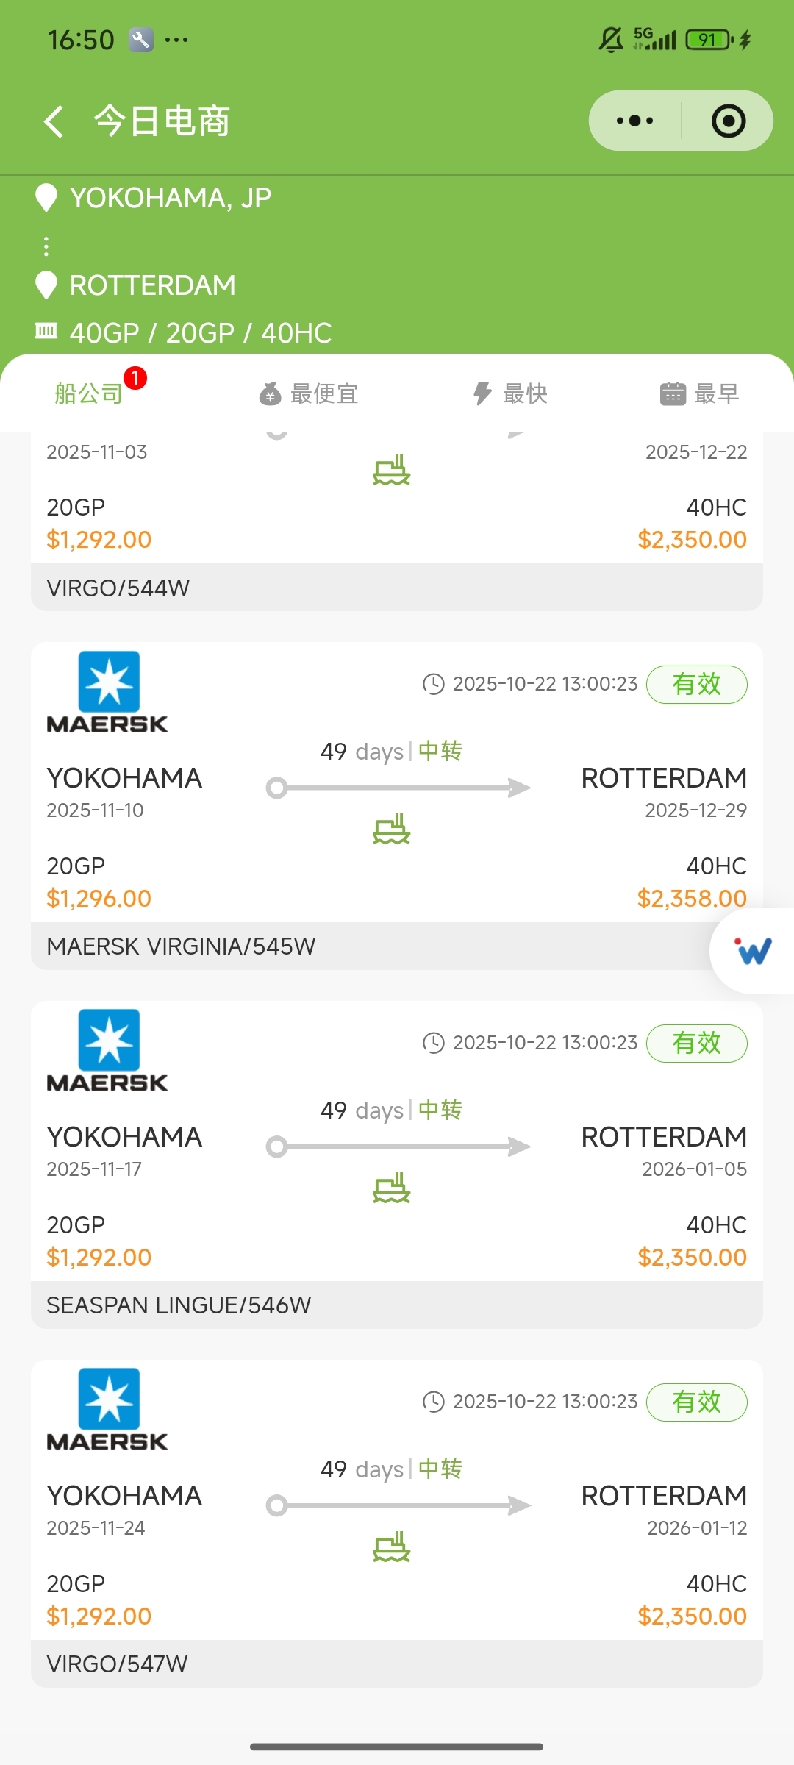Switch to the 最便宜 tab
This screenshot has width=794, height=1765.
click(309, 393)
